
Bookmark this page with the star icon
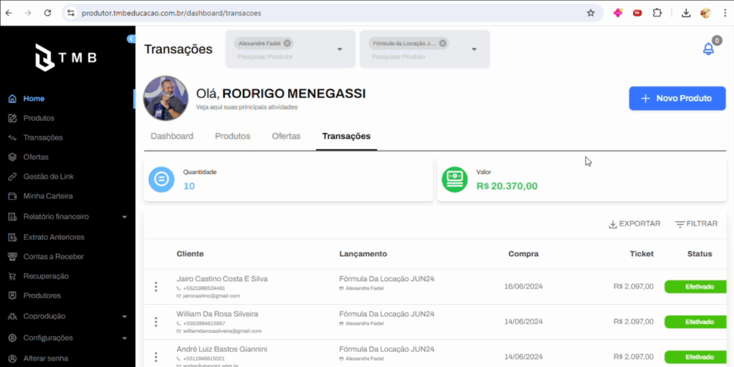(x=591, y=13)
